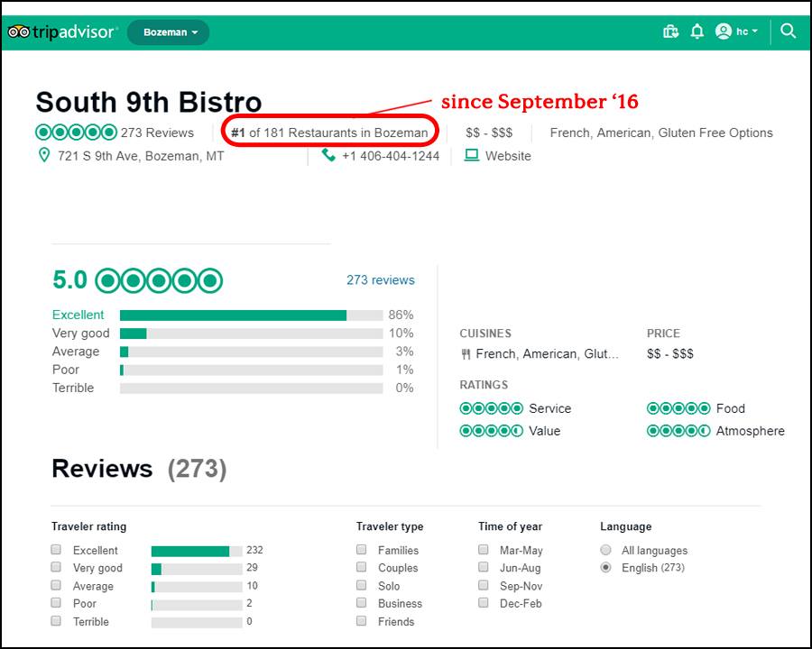Click the map pin address icon
This screenshot has width=812, height=649.
tap(43, 156)
